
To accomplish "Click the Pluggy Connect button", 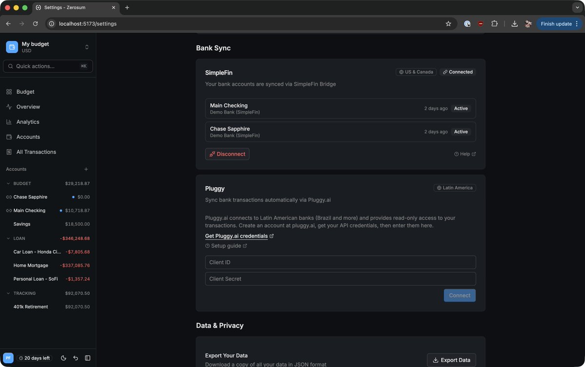I will coord(460,295).
